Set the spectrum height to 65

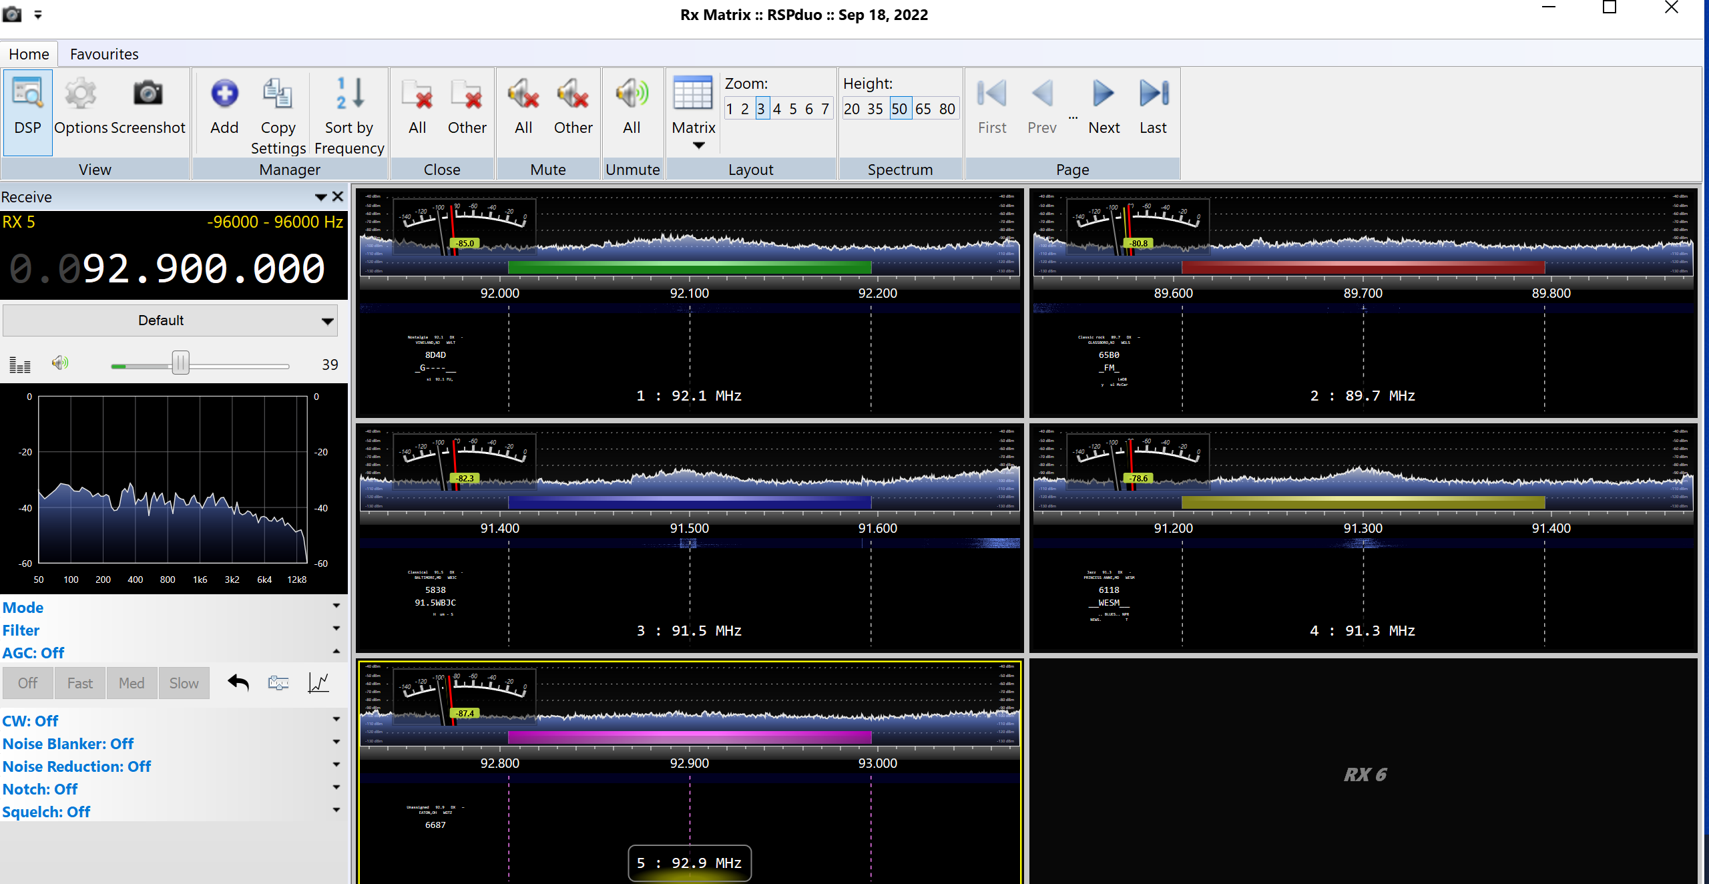(923, 109)
